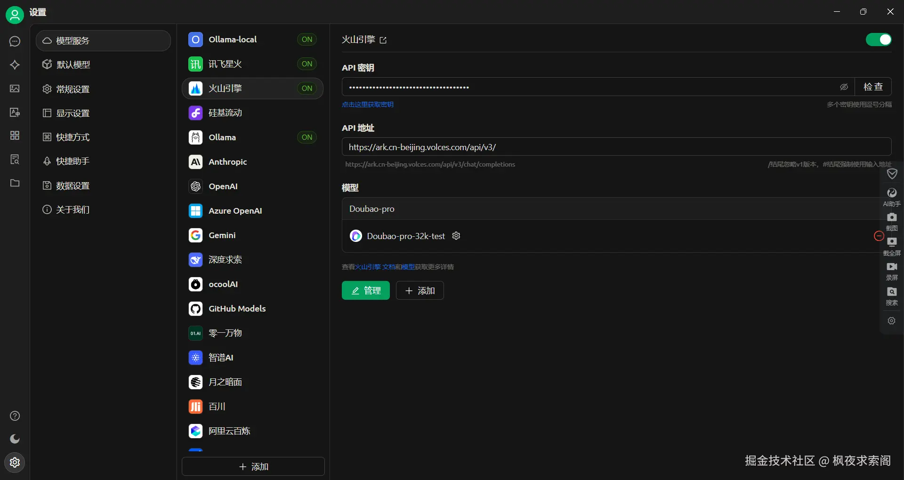Open the agents sparkle icon in sidebar
The height and width of the screenshot is (480, 904).
point(15,65)
